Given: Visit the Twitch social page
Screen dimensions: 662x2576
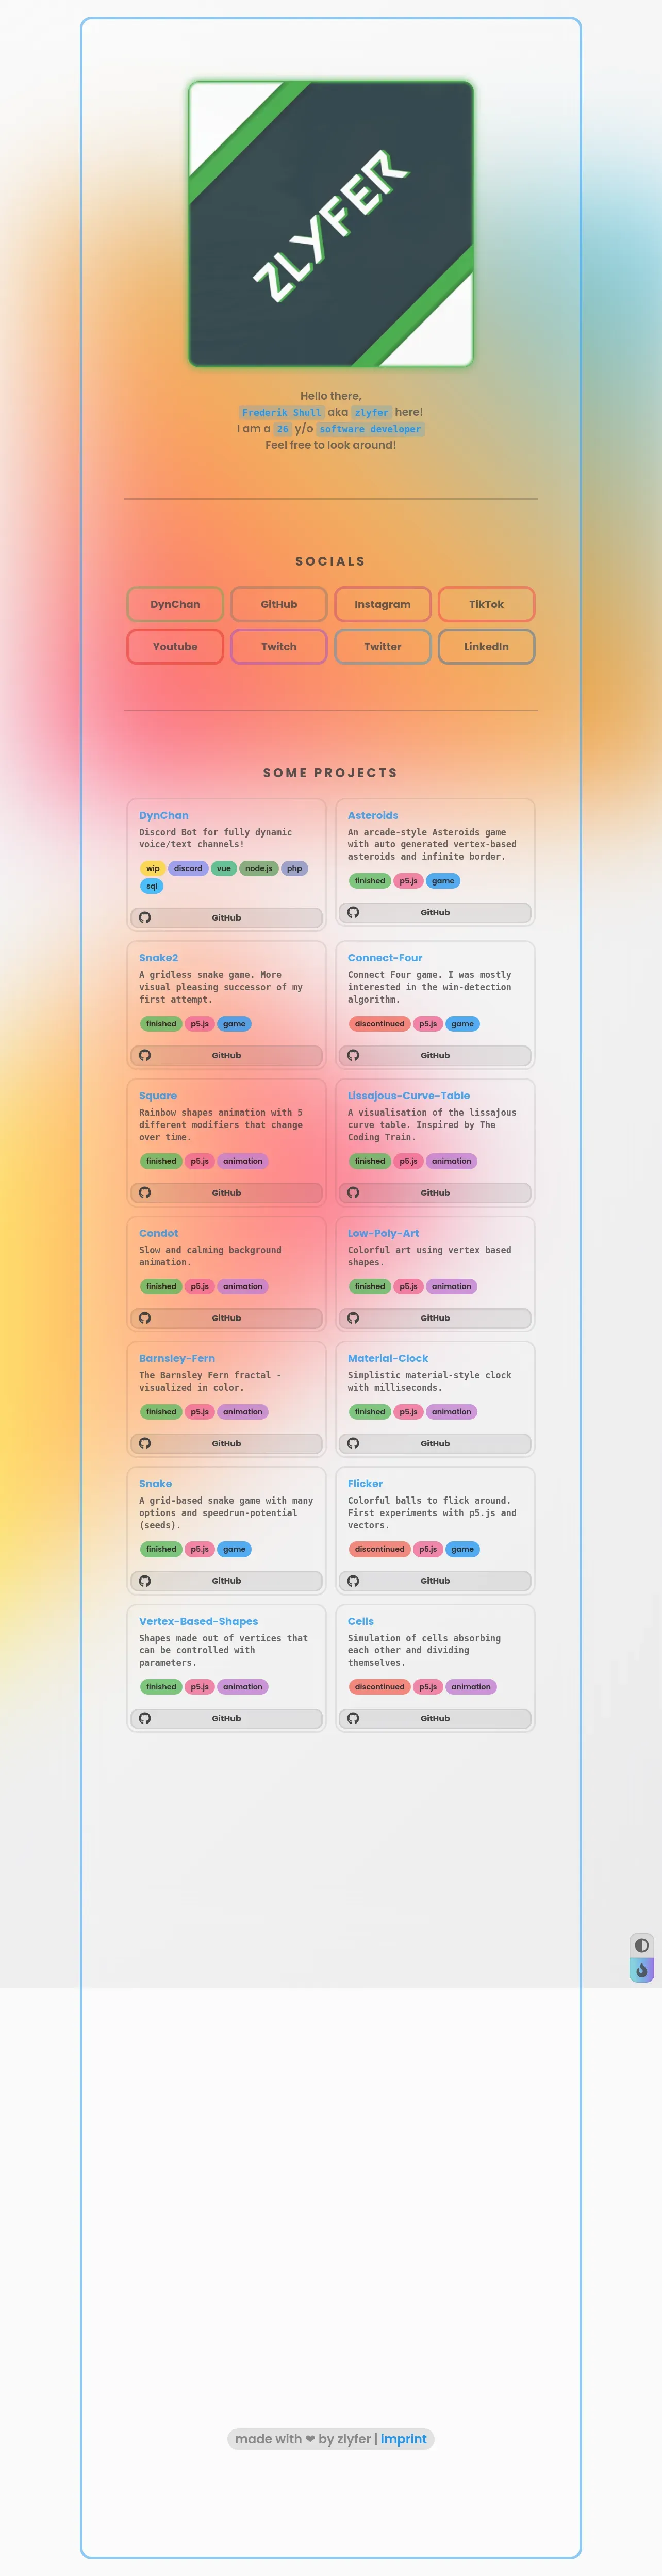Looking at the screenshot, I should tap(278, 646).
